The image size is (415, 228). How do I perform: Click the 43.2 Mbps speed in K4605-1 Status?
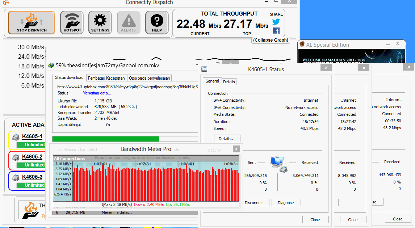309,128
